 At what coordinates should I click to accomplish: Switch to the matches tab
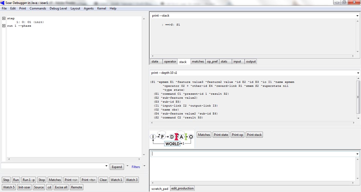198,61
